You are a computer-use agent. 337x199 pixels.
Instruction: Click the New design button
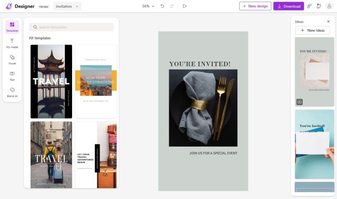255,6
